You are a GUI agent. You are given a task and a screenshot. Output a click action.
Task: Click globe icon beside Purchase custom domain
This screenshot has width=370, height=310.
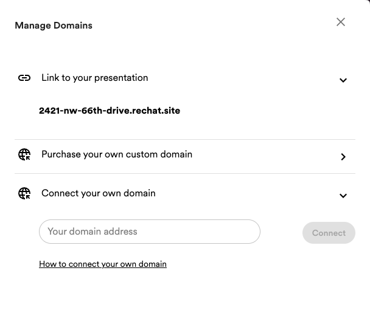(24, 154)
